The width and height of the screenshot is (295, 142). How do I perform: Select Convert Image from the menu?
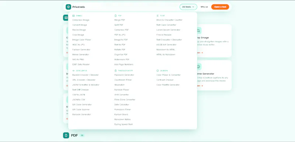click(80, 25)
